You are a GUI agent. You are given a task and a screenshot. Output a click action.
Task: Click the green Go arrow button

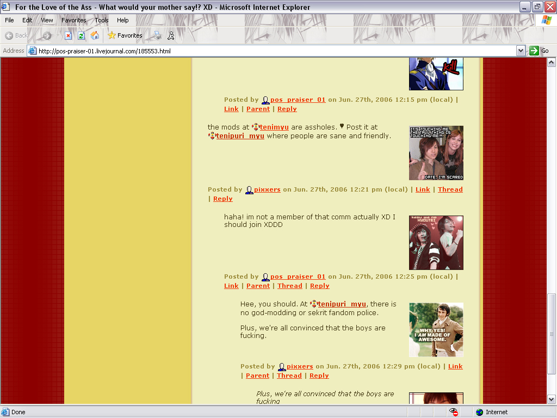coord(534,51)
